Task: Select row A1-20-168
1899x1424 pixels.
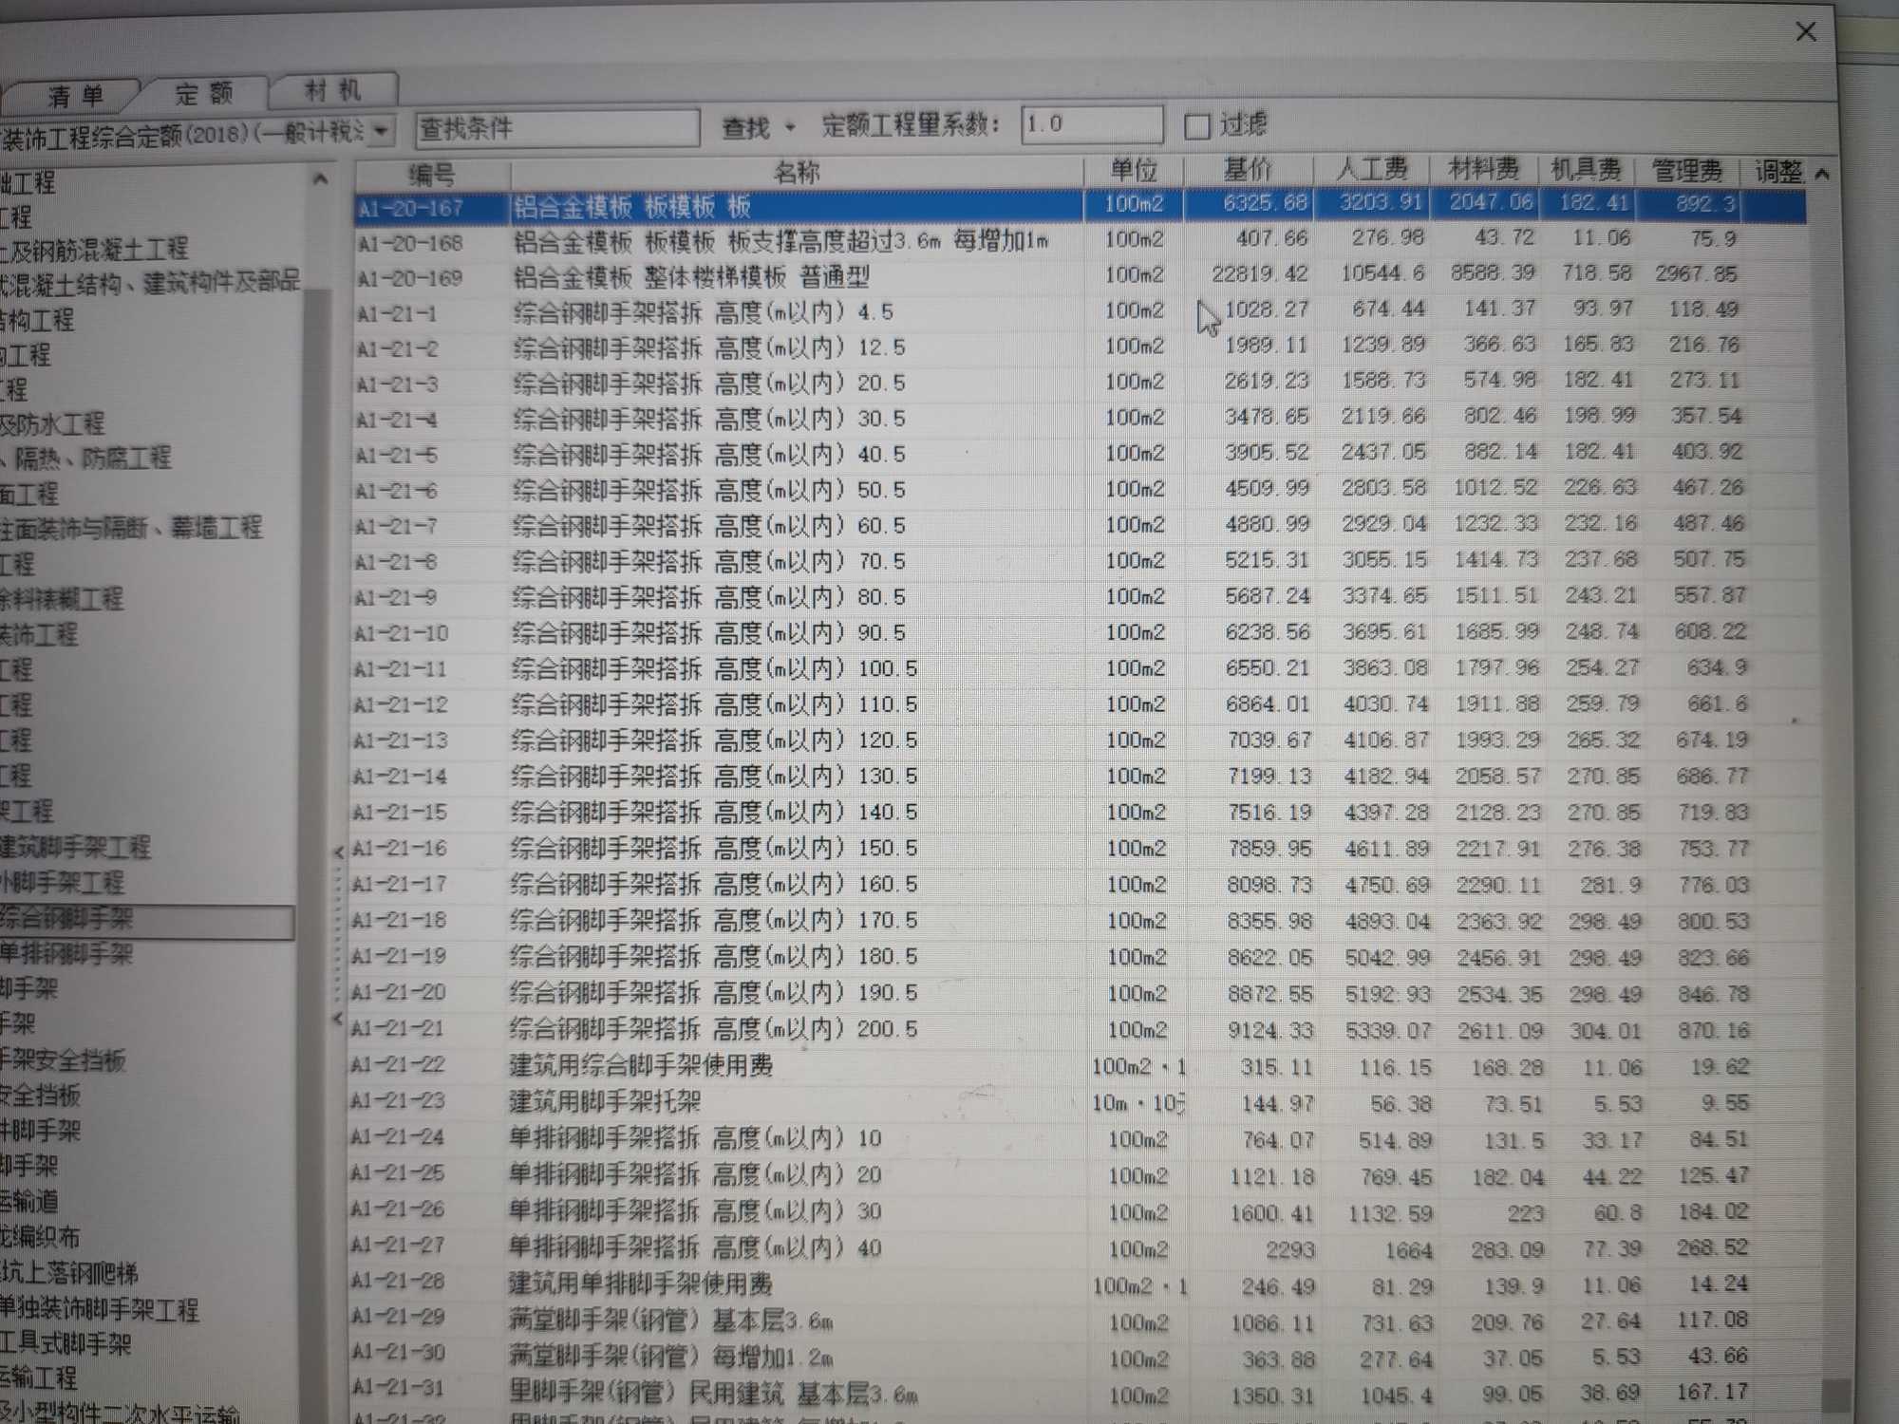Action: click(1080, 241)
